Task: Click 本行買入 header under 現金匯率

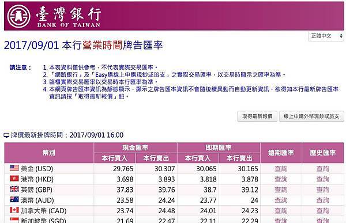Action: click(115, 158)
